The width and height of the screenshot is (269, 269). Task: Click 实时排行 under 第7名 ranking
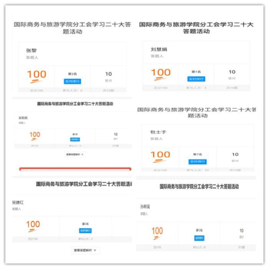coord(197,162)
